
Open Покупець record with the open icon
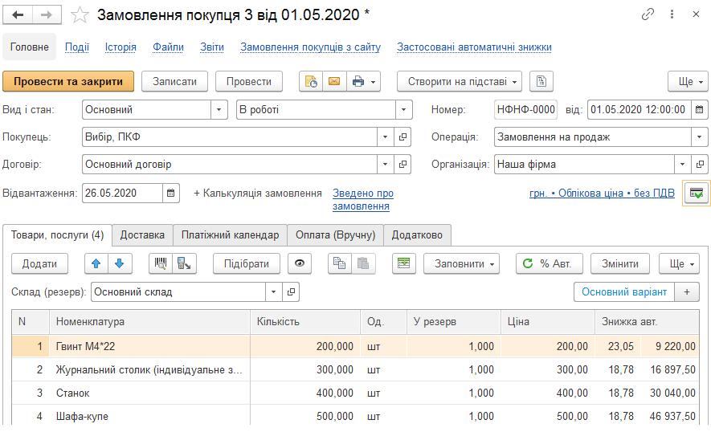coord(402,137)
